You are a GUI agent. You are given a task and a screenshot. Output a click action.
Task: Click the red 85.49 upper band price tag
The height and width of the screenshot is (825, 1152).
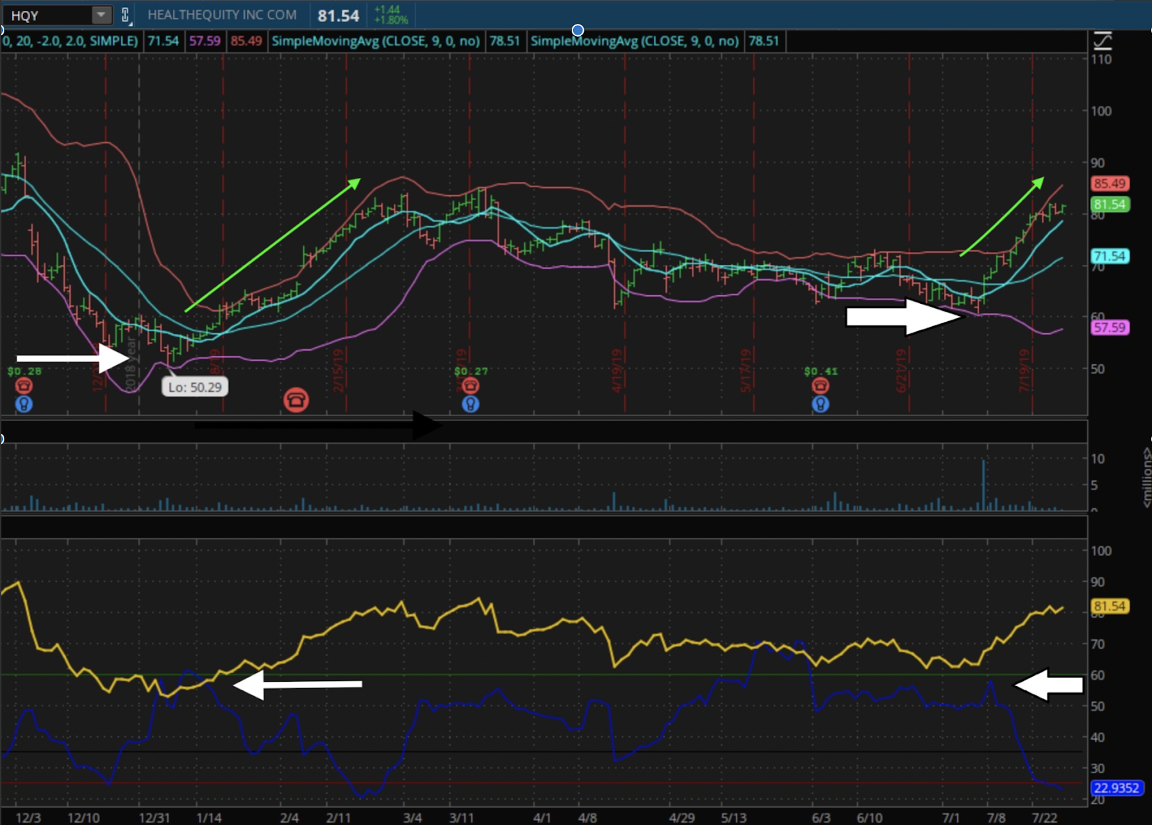(x=1110, y=184)
